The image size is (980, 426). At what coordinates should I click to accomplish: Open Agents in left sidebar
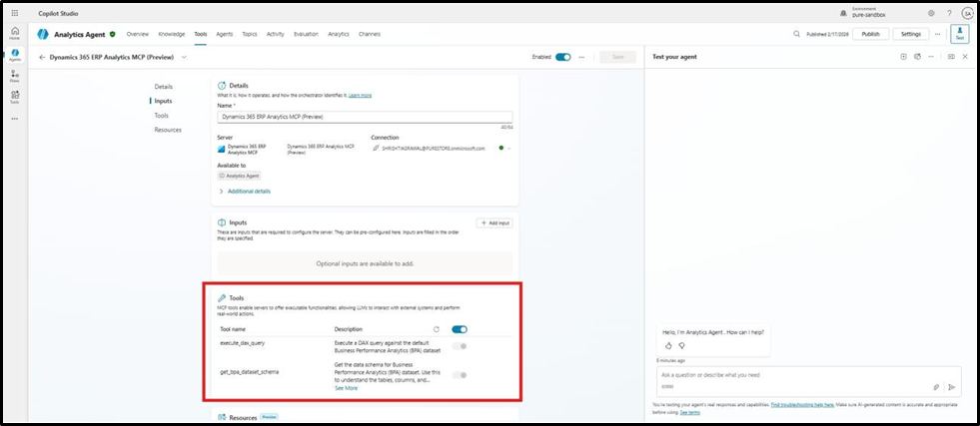point(15,55)
